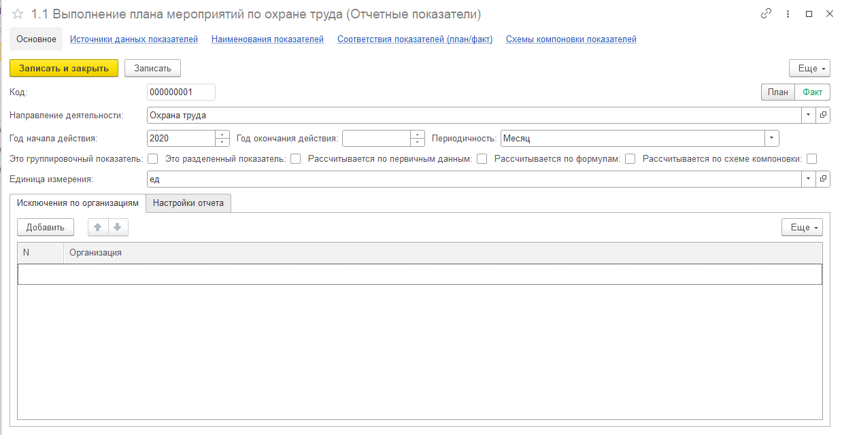Click the Записать и закрыть button
842x435 pixels.
pyautogui.click(x=64, y=69)
